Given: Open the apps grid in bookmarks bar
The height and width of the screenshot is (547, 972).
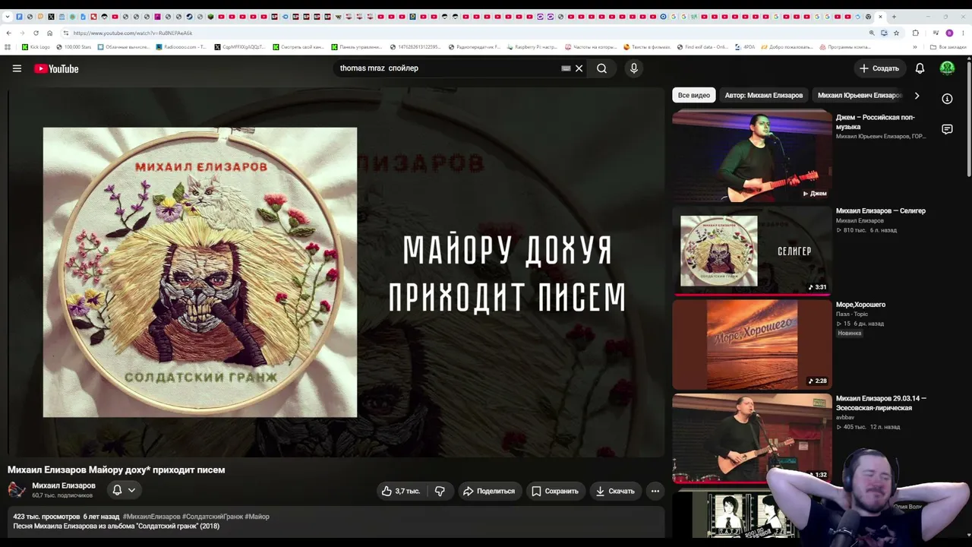Looking at the screenshot, I should [x=8, y=47].
